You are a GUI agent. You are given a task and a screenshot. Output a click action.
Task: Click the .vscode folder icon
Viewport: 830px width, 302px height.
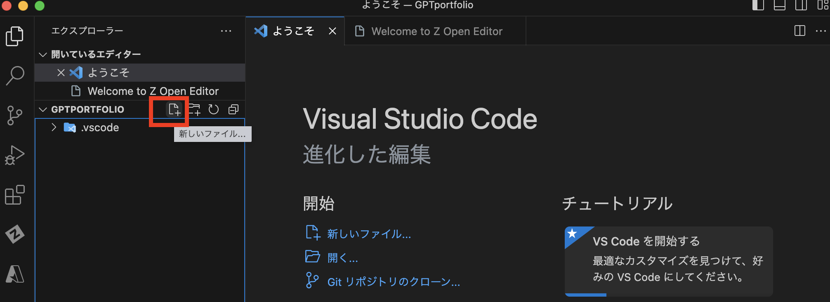click(70, 127)
